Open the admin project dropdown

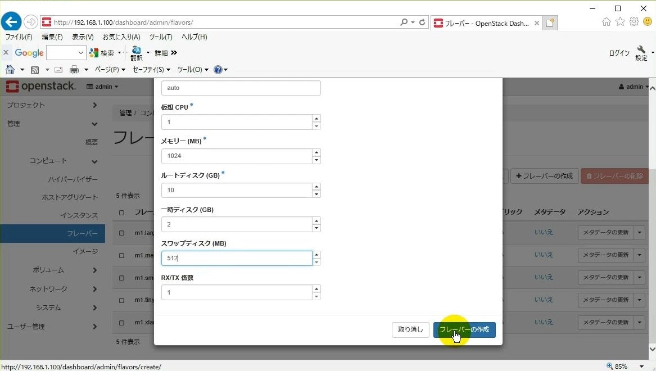point(102,87)
